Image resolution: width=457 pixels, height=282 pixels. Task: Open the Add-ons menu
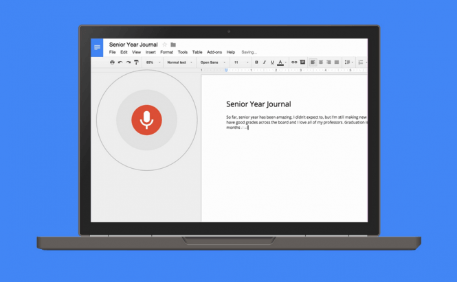(x=214, y=52)
